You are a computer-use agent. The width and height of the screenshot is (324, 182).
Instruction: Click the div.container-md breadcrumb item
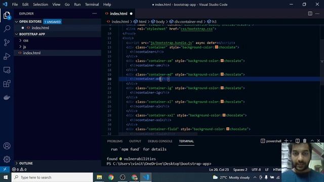coord(186,22)
